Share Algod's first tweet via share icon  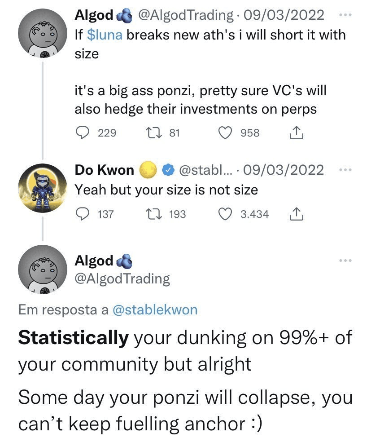coord(296,133)
